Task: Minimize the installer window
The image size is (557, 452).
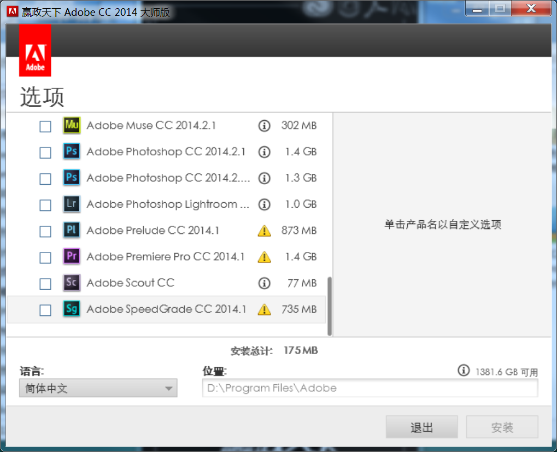Action: tap(477, 9)
